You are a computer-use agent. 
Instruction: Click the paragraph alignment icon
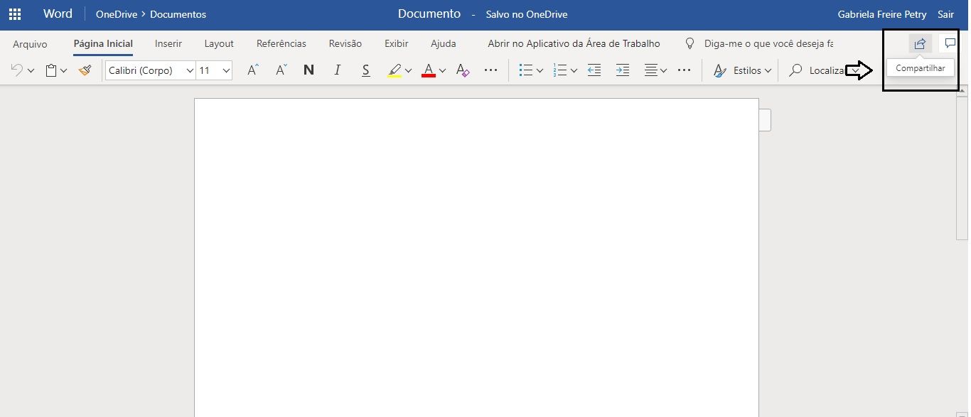(x=650, y=70)
